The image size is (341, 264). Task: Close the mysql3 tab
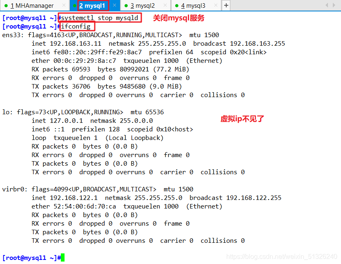(x=216, y=5)
